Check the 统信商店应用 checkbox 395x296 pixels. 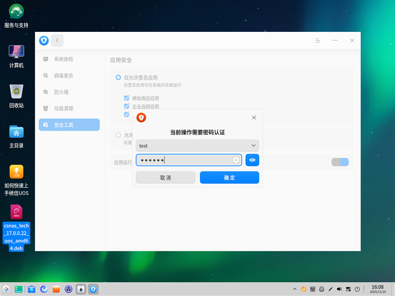tap(126, 98)
